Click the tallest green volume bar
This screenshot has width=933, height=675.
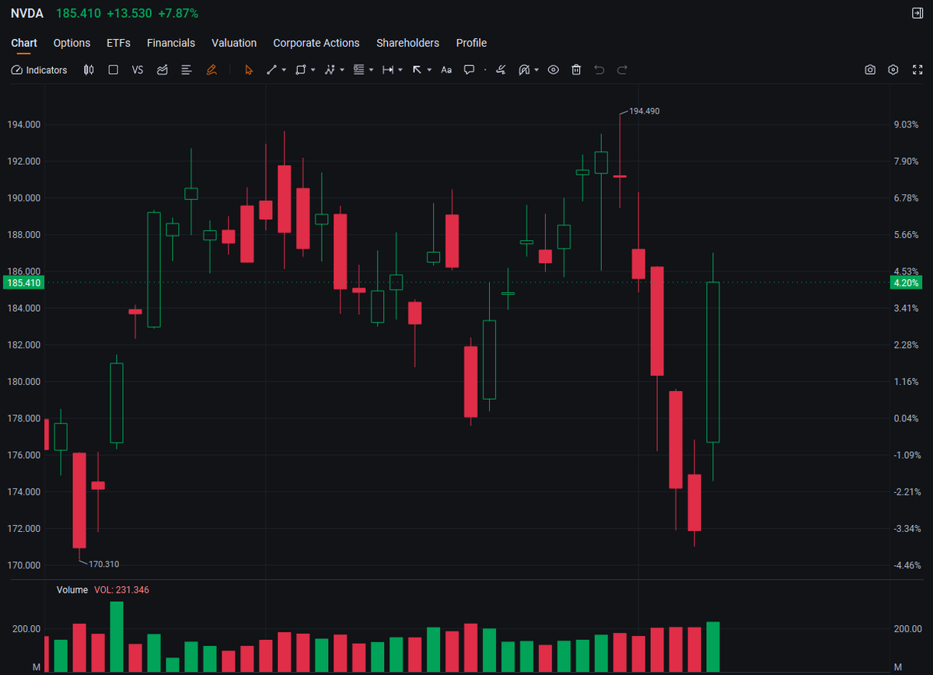pos(117,637)
